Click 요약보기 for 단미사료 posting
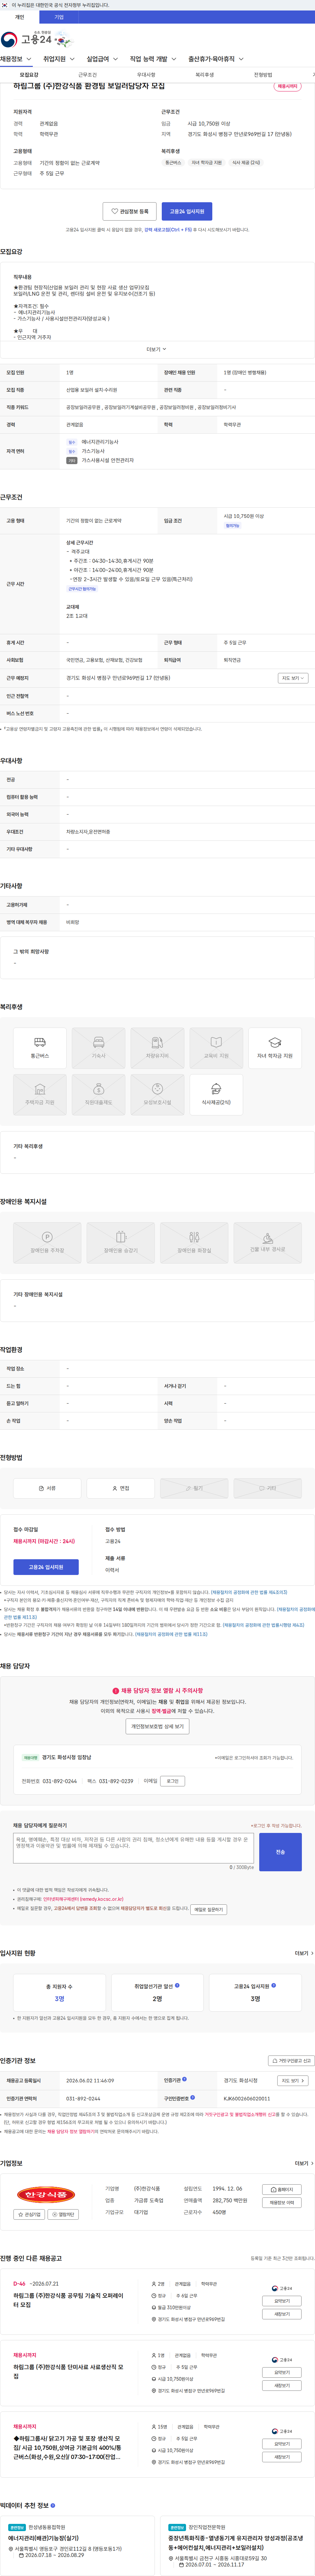Image resolution: width=315 pixels, height=2576 pixels. coord(282,2373)
